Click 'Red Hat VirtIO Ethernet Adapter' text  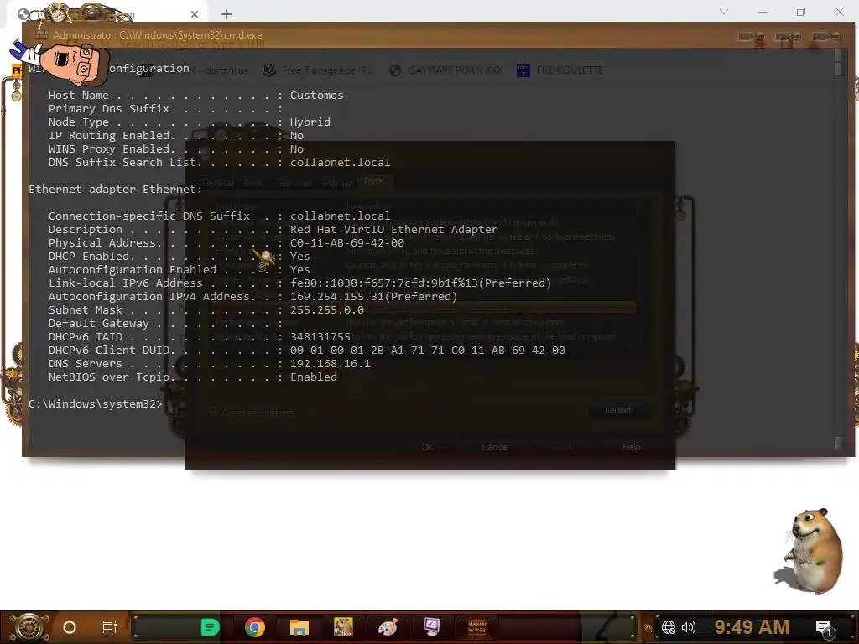coord(394,230)
